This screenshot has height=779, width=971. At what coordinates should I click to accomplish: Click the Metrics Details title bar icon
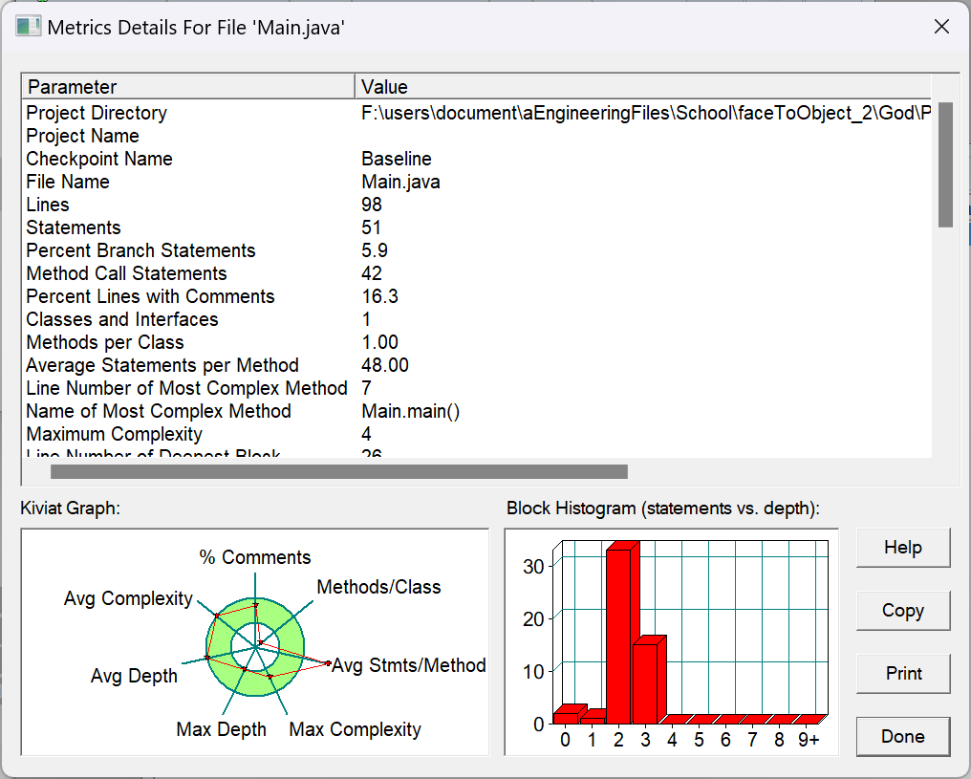(28, 27)
